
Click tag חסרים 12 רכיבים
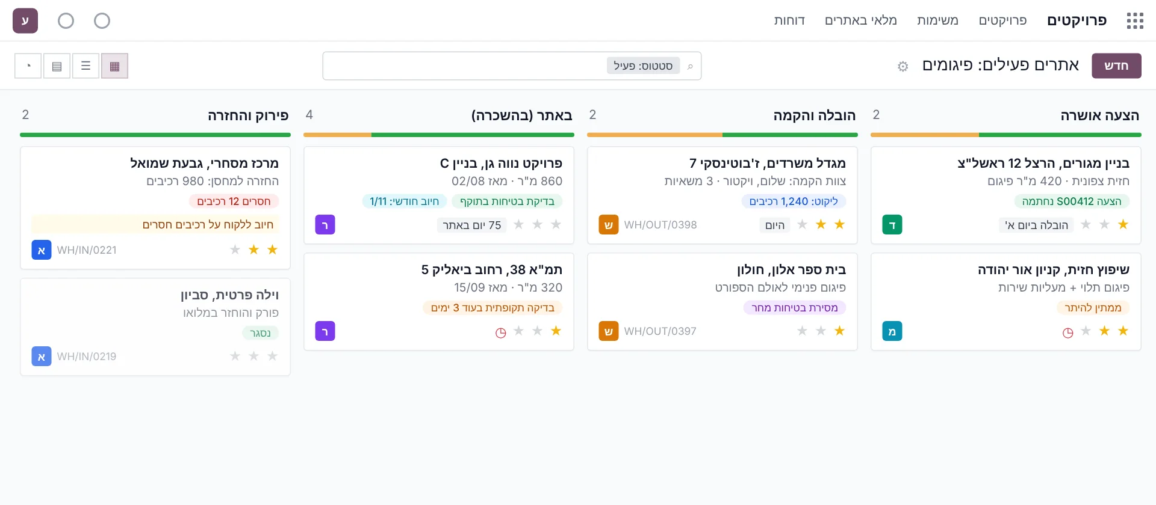[x=234, y=201]
